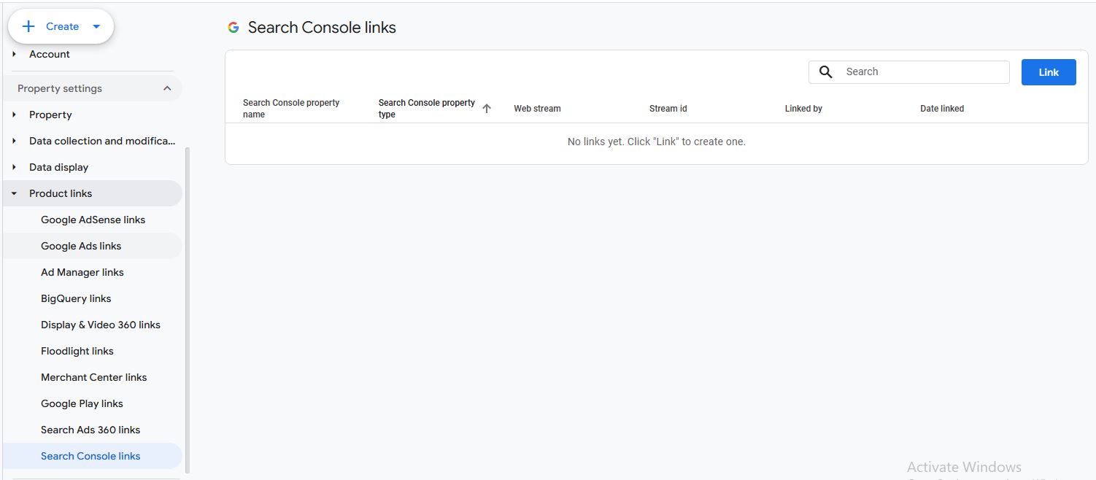Select Merchant Center links
This screenshot has width=1096, height=480.
pos(93,377)
